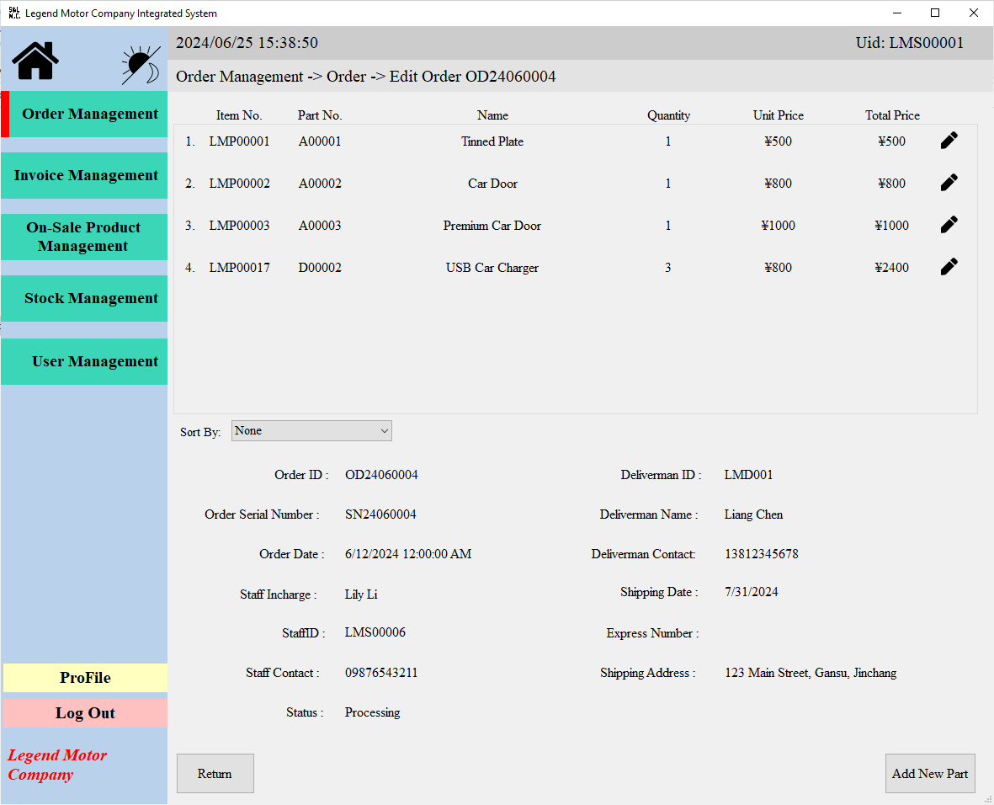This screenshot has width=994, height=805.
Task: Log Out of the system
Action: 85,712
